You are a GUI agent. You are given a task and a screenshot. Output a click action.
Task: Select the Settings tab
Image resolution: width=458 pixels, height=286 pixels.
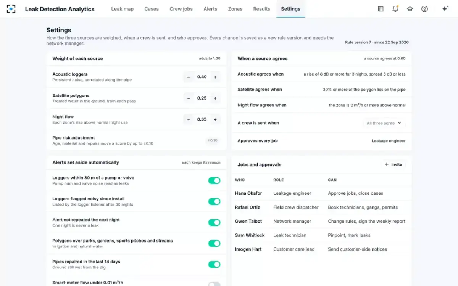(290, 9)
